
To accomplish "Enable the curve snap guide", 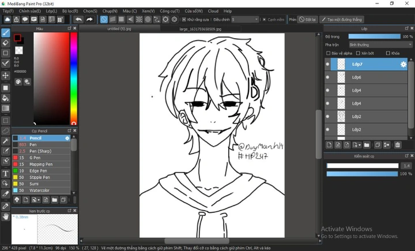I will pos(157,20).
